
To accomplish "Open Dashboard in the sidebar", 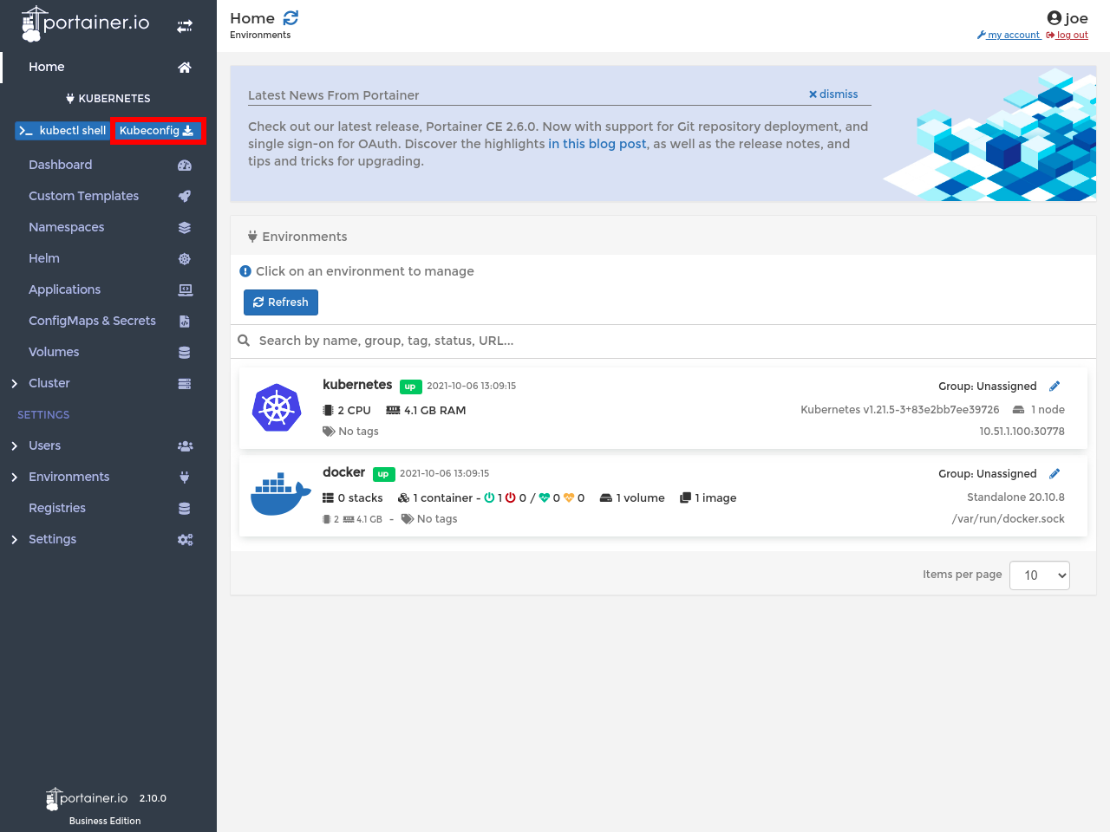I will [61, 165].
